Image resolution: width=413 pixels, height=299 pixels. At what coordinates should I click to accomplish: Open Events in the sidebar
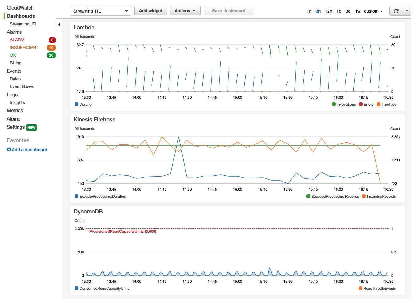click(14, 71)
